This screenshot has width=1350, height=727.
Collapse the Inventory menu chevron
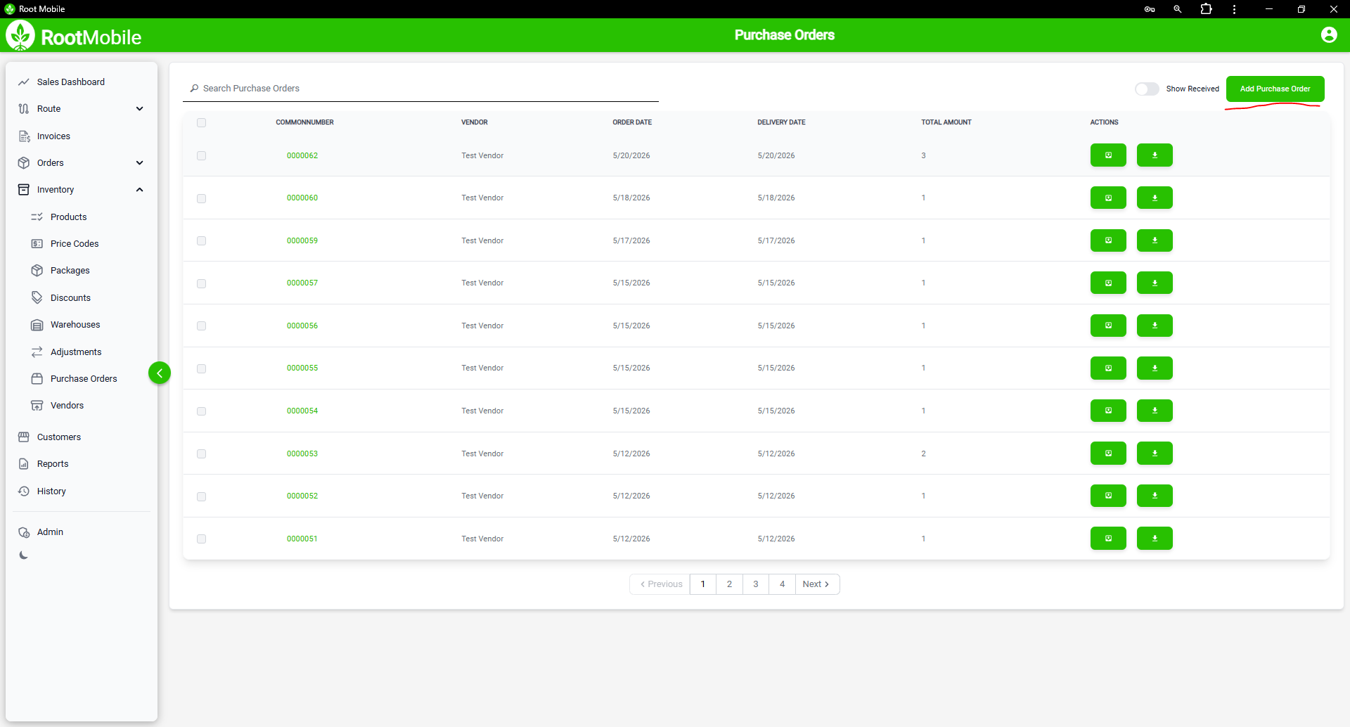[x=139, y=190]
